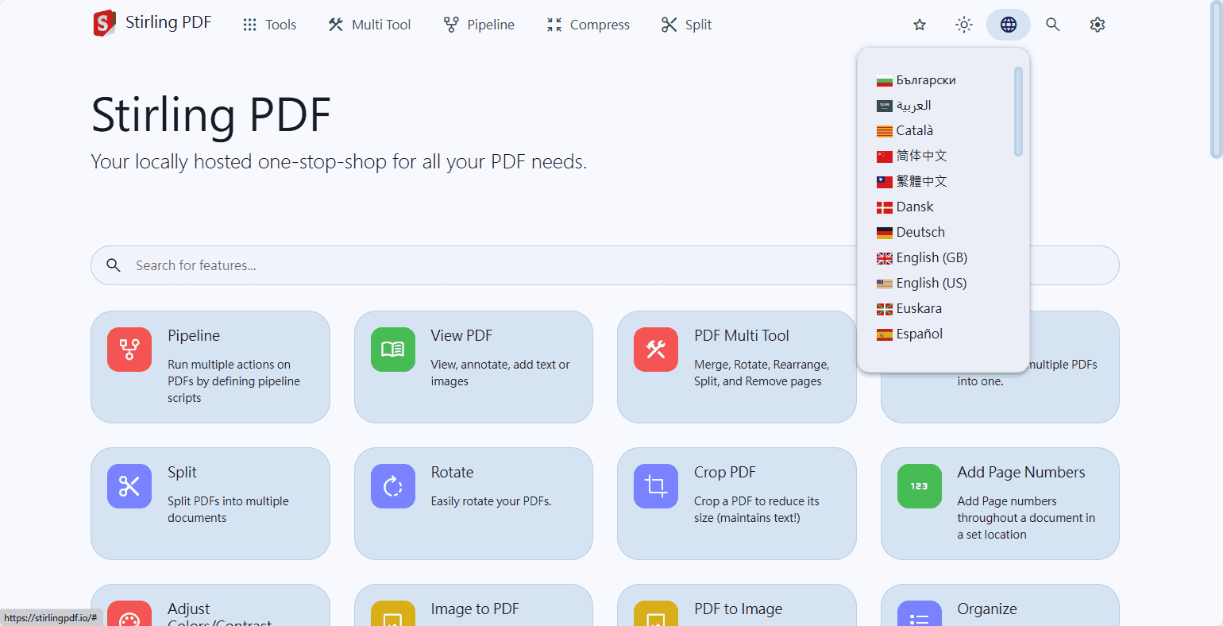Viewport: 1223px width, 626px height.
Task: Open the Image to PDF card title
Action: (x=475, y=609)
